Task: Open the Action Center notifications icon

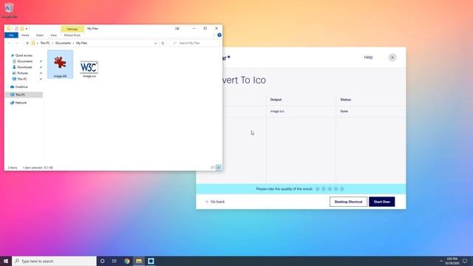Action: pos(465,261)
